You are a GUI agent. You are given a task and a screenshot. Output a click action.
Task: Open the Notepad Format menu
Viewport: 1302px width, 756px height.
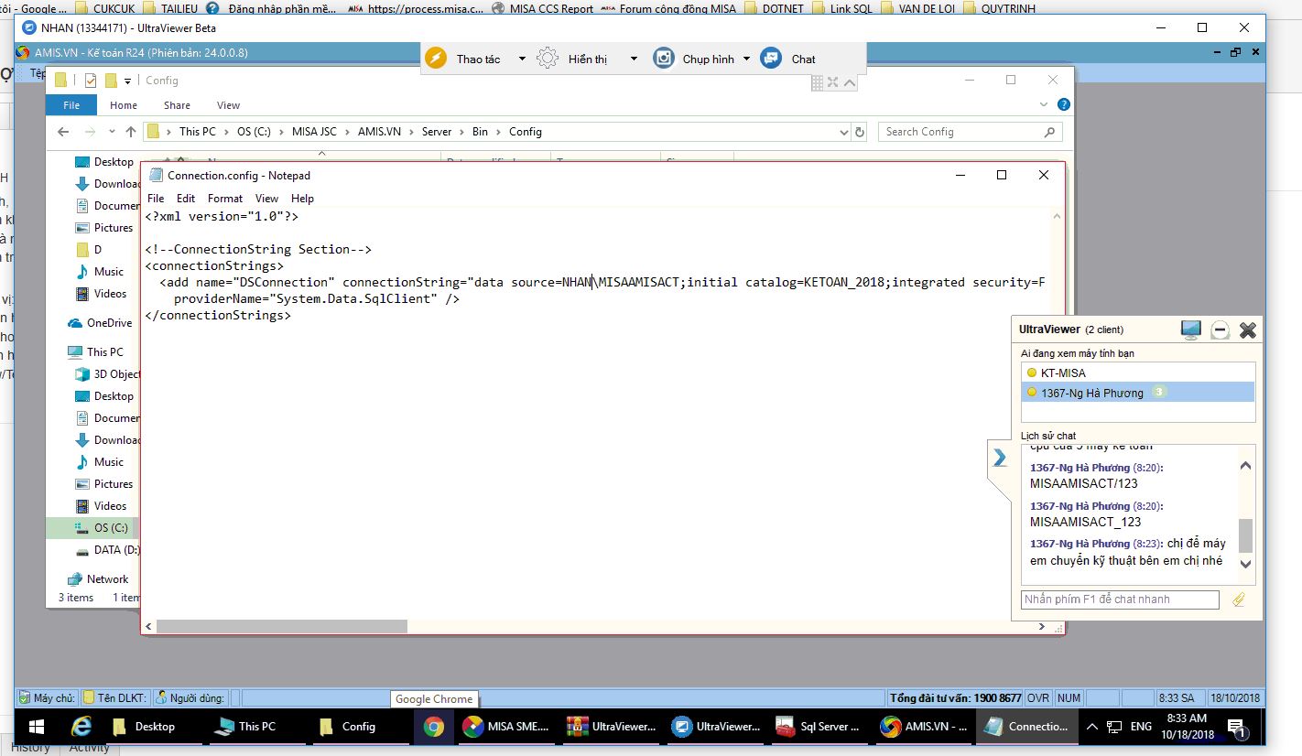(225, 198)
